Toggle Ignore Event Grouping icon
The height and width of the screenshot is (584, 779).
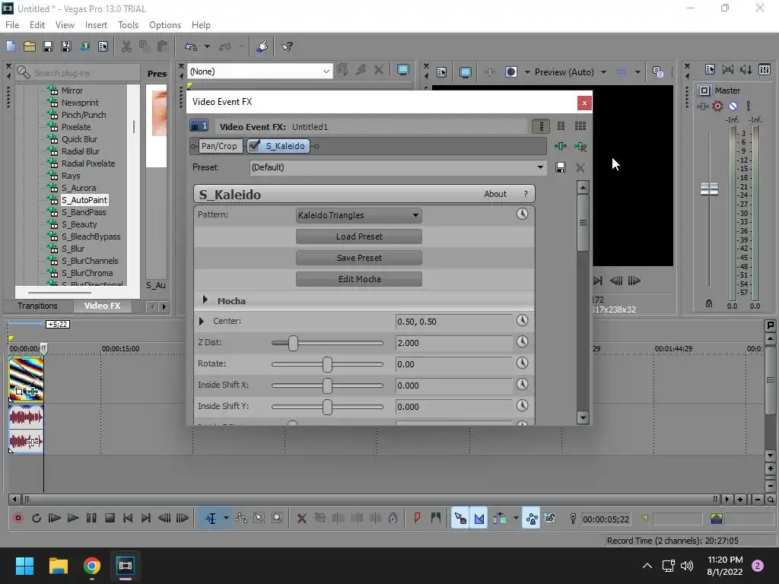pyautogui.click(x=549, y=519)
